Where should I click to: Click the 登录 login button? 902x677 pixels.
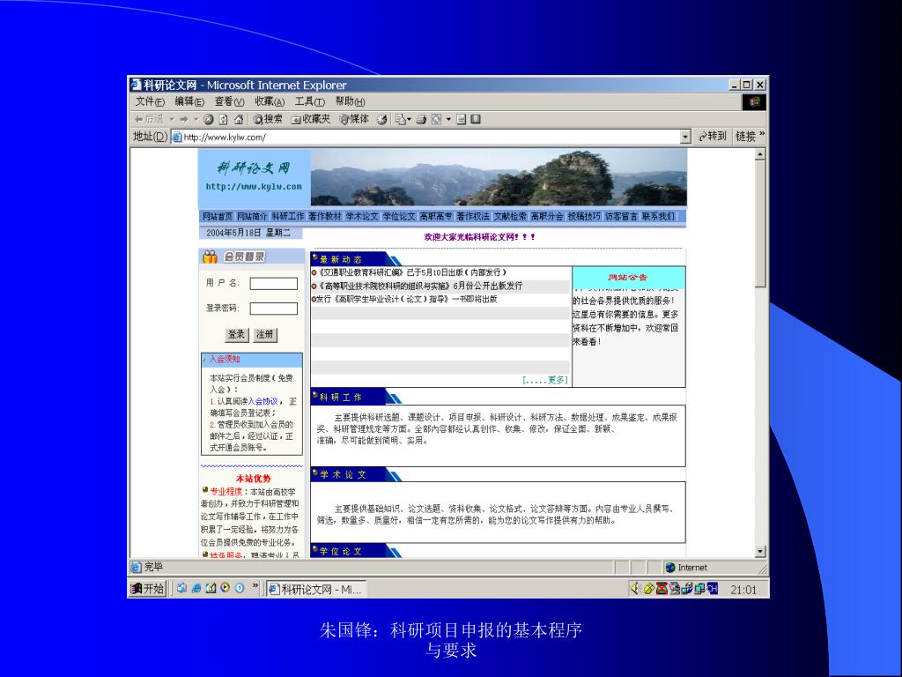coord(236,334)
